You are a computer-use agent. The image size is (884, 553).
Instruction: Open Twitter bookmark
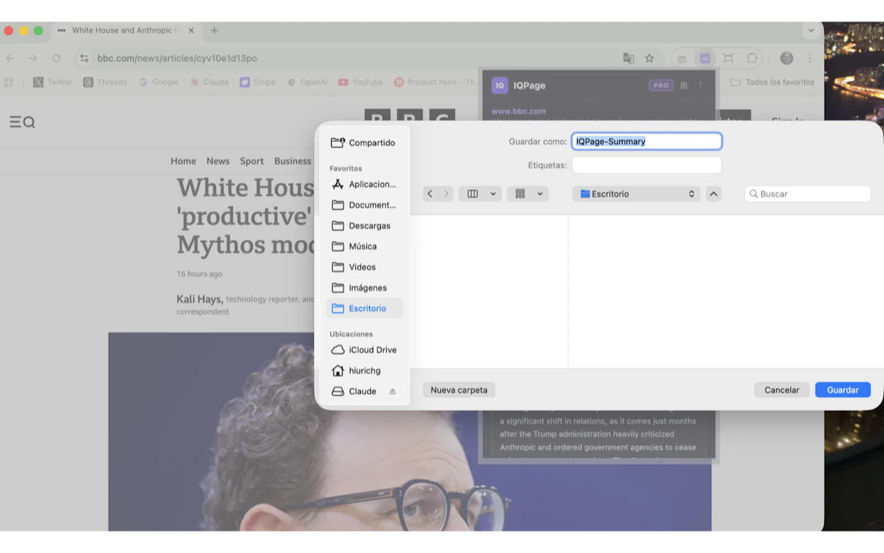53,82
